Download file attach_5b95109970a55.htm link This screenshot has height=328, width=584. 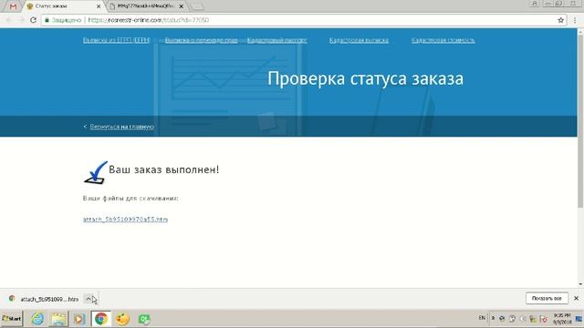[x=125, y=220]
